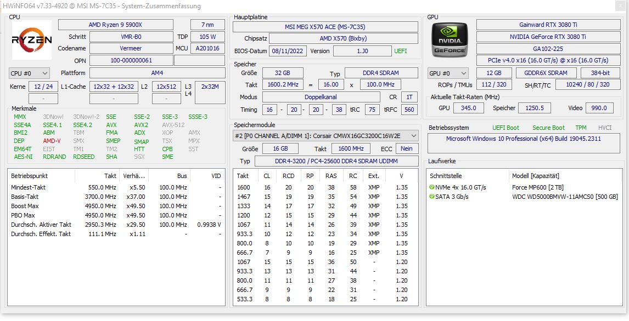Click the memory clock 1600.2 MHz
This screenshot has width=629, height=321.
click(x=283, y=85)
